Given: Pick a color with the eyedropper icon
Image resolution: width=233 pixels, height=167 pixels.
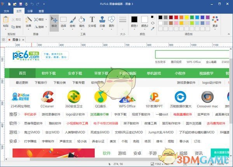Looking at the screenshot, I should [153, 29].
